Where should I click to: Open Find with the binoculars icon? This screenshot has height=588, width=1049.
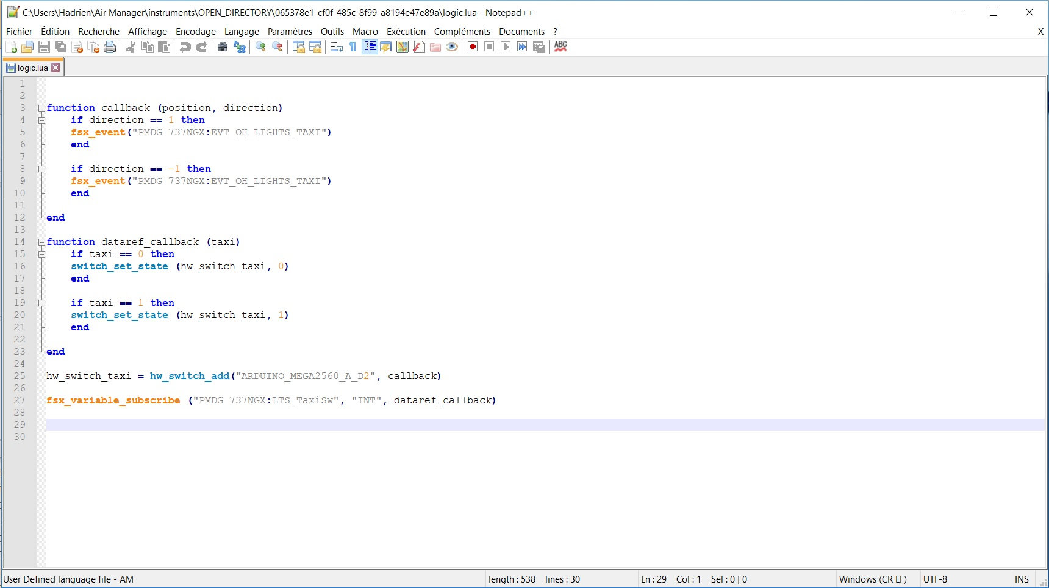coord(223,47)
